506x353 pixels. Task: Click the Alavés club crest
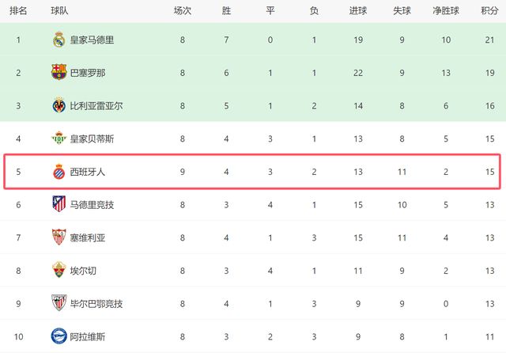pos(59,336)
